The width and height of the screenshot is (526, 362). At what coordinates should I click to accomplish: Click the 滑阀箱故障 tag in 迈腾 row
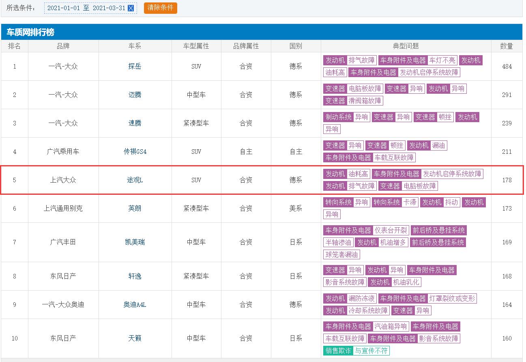365,101
